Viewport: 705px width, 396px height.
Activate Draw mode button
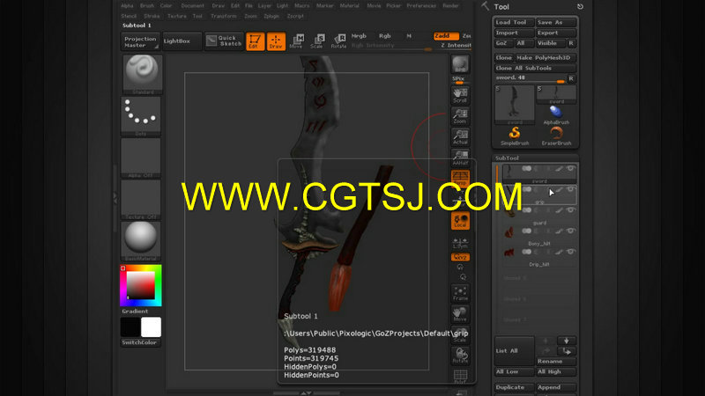[276, 41]
